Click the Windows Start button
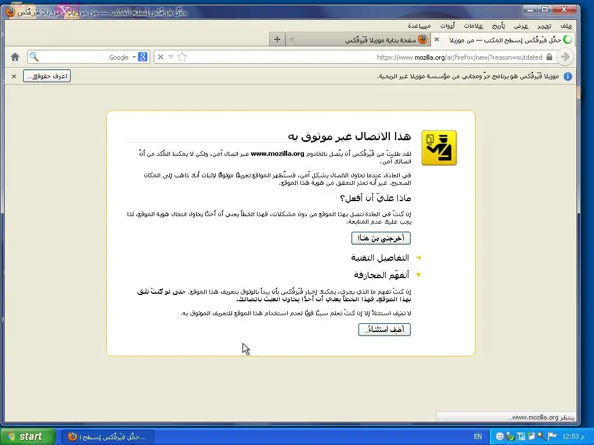This screenshot has height=445, width=594. coord(27,437)
